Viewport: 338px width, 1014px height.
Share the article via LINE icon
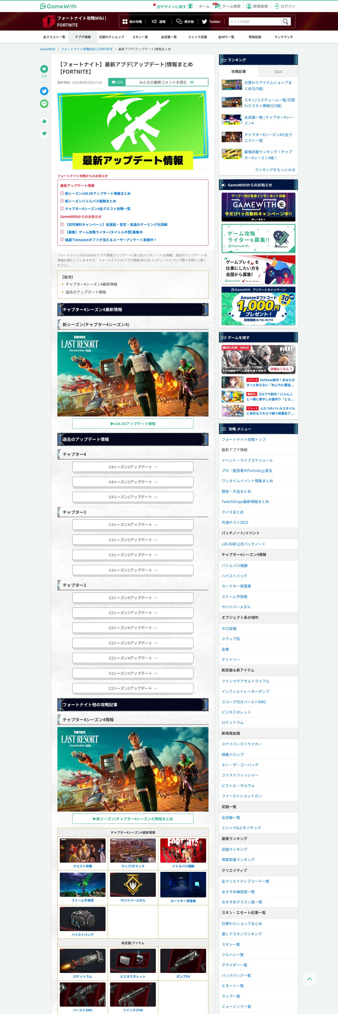(x=44, y=103)
